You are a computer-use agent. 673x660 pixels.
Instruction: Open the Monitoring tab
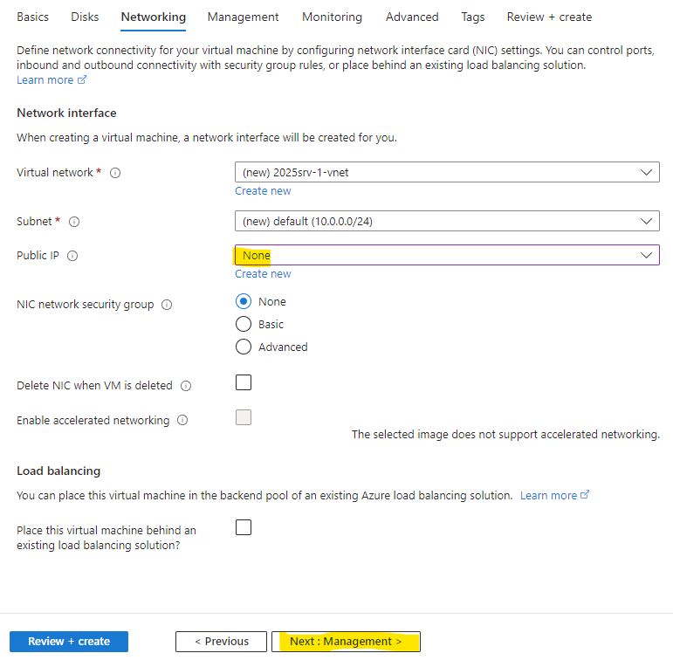coord(332,17)
